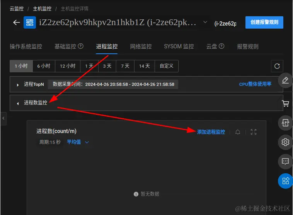Open the SYSOM 监控 tab
The height and width of the screenshot is (215, 293).
[x=179, y=46]
